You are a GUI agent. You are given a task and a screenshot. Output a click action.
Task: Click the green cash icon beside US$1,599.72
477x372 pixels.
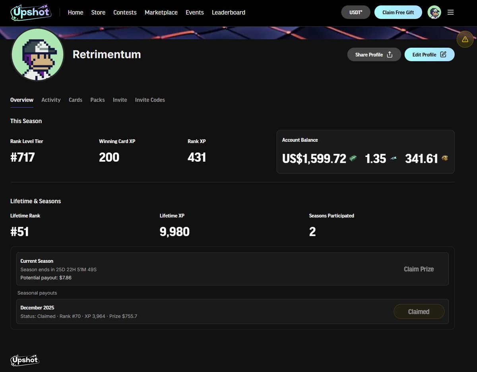[x=353, y=158]
